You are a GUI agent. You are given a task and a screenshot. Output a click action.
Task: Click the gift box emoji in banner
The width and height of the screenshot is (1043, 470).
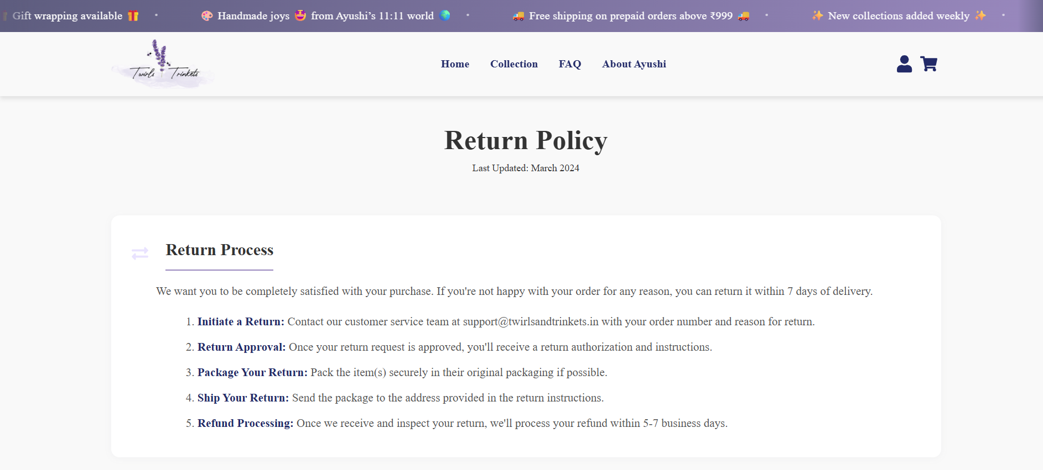pyautogui.click(x=133, y=16)
